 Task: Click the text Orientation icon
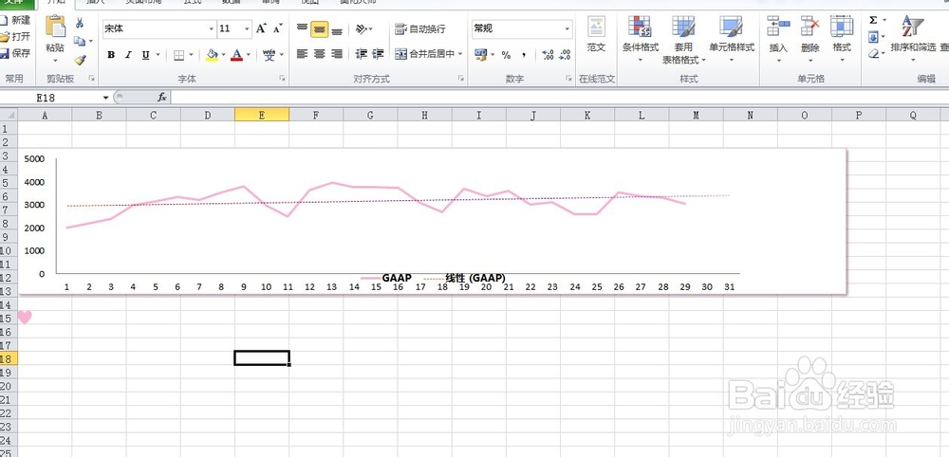click(362, 28)
